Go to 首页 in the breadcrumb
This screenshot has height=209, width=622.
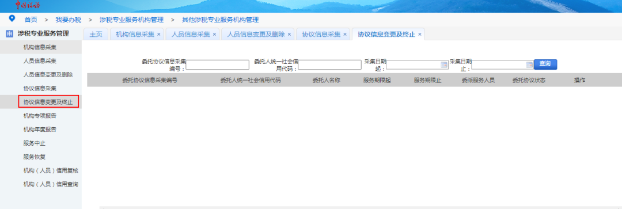click(31, 20)
